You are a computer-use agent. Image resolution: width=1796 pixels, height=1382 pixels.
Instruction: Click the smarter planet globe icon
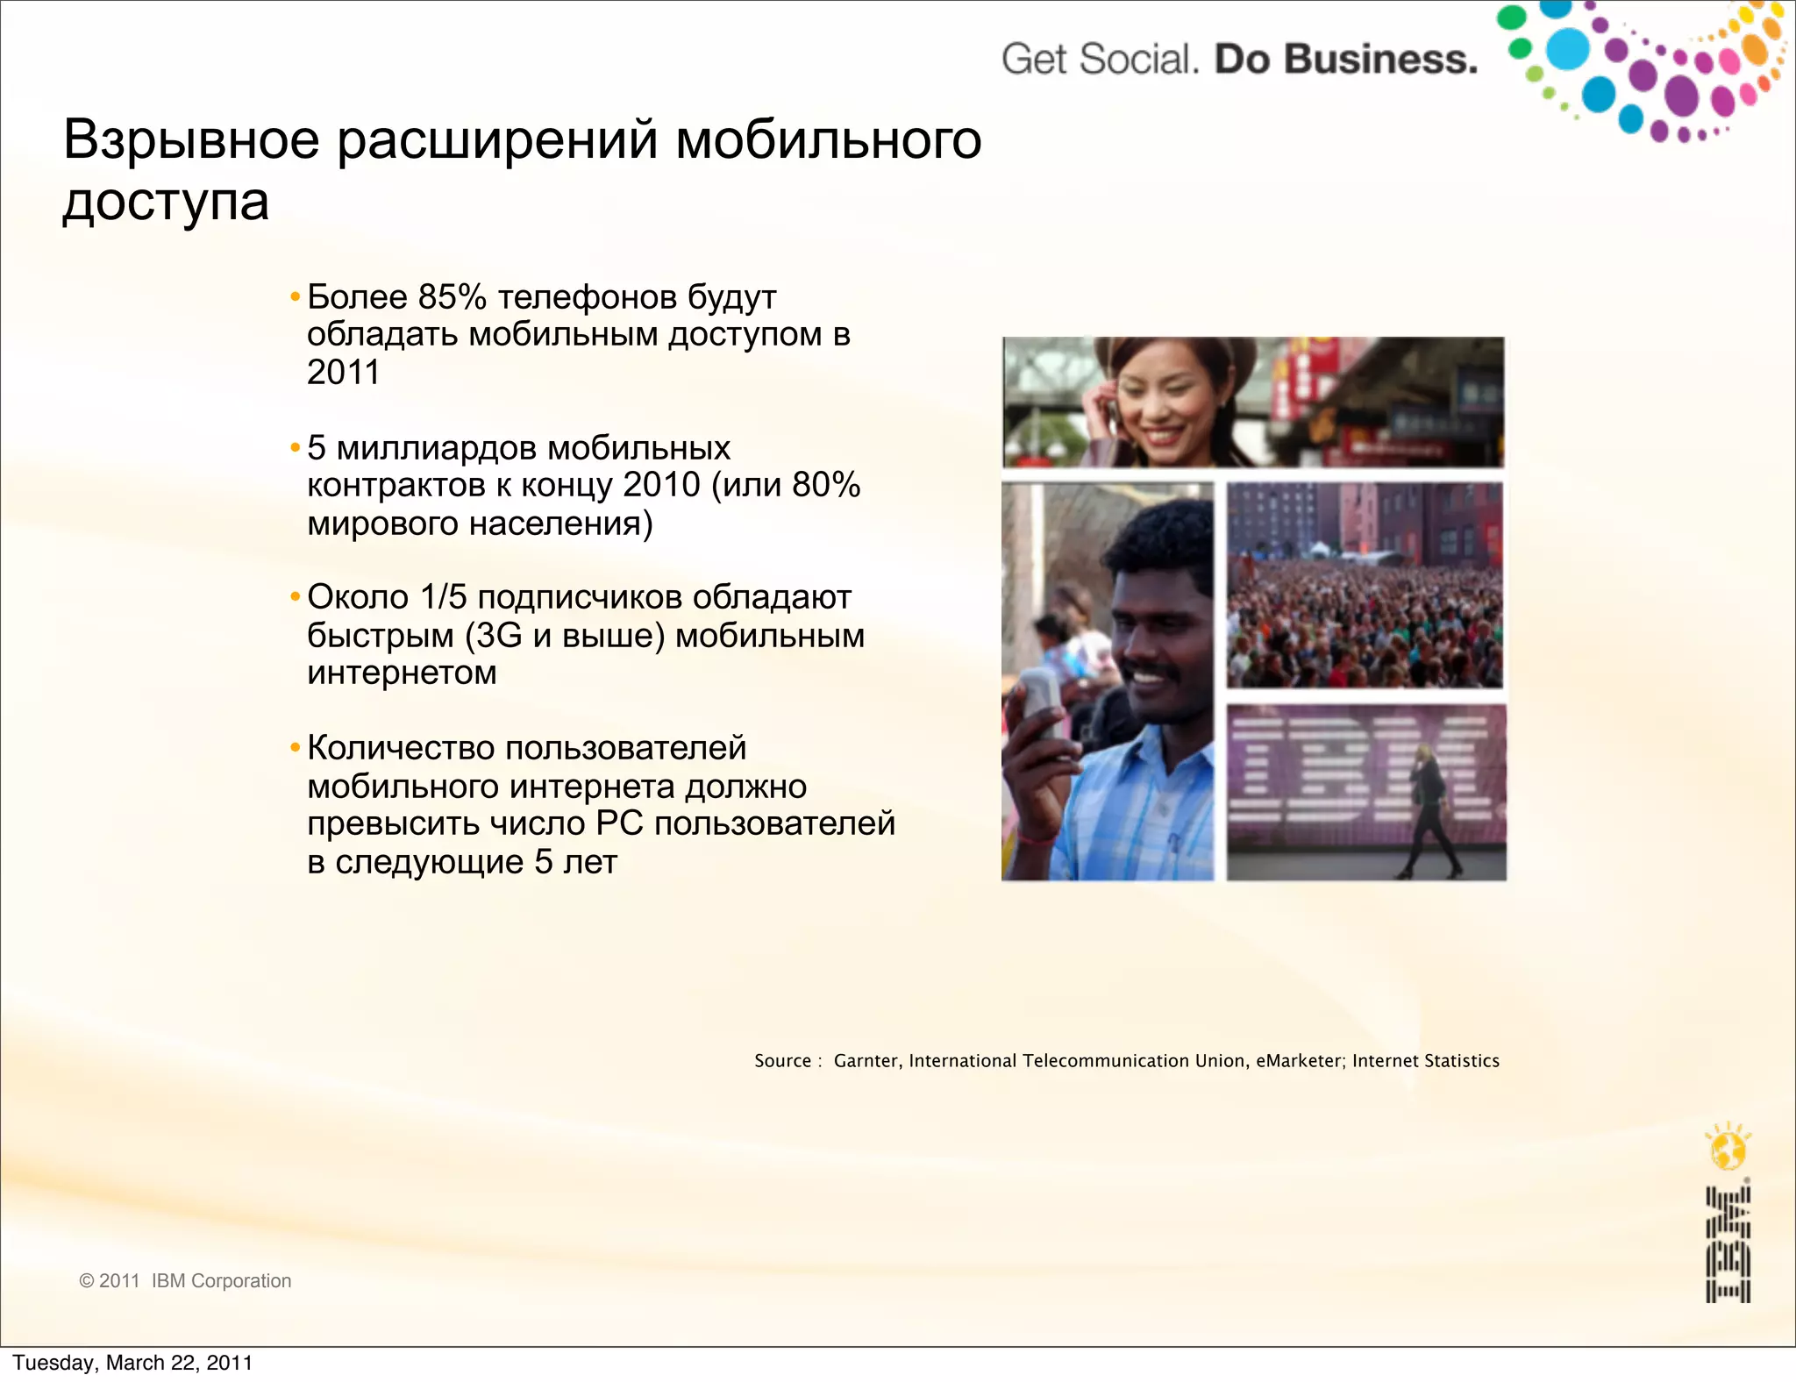click(x=1728, y=1146)
